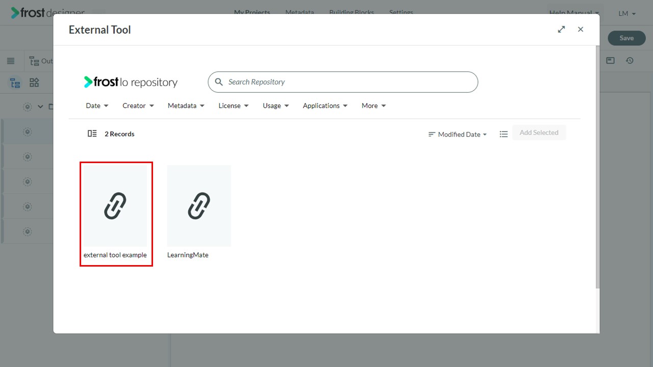Select the LearningMate link thumbnail
Viewport: 653px width, 367px height.
coord(199,206)
